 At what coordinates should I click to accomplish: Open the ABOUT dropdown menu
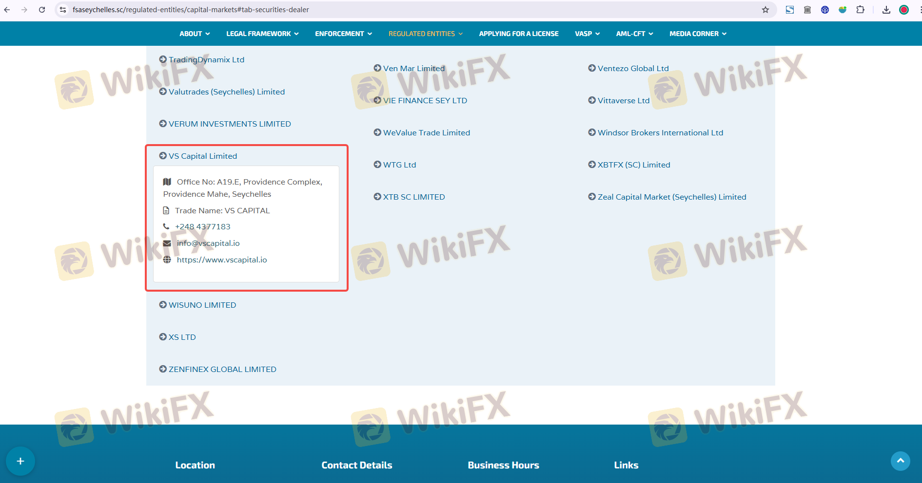click(195, 34)
